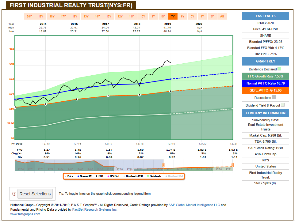Select the FFO Growth Rate 7.50% indicator
This screenshot has width=295, height=222.
click(265, 76)
